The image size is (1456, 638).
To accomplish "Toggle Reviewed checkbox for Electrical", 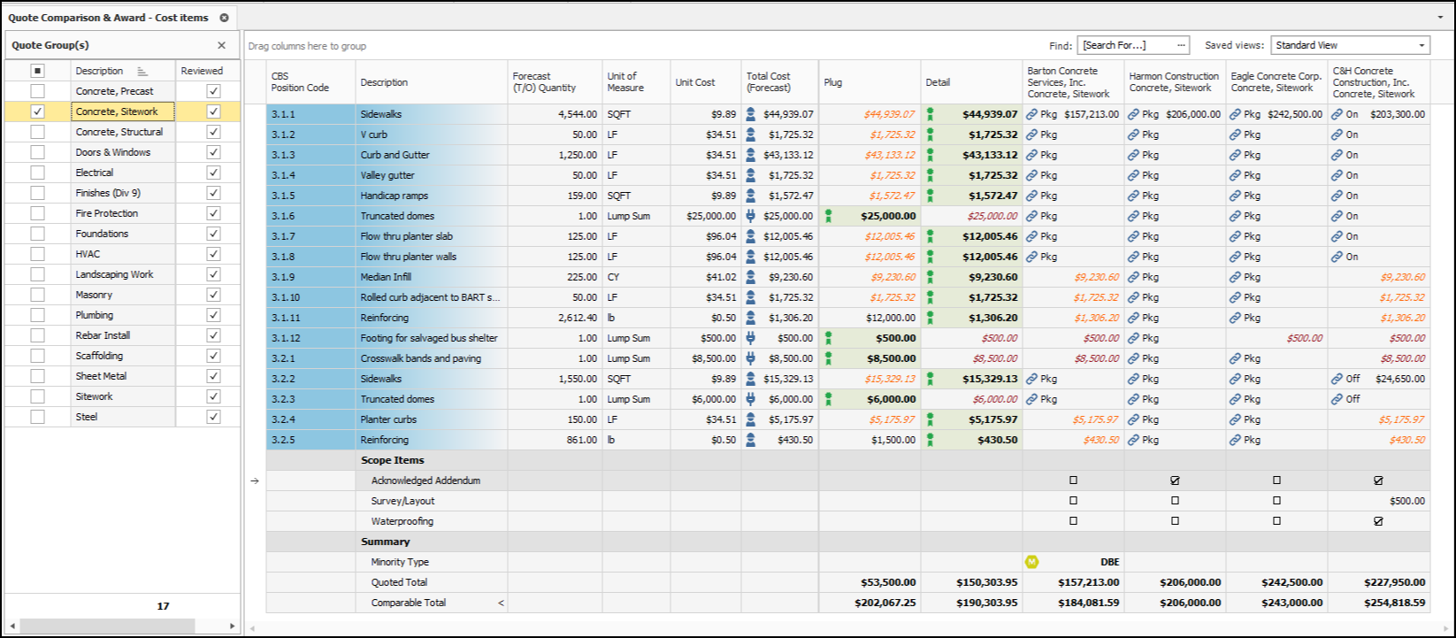I will pyautogui.click(x=213, y=173).
